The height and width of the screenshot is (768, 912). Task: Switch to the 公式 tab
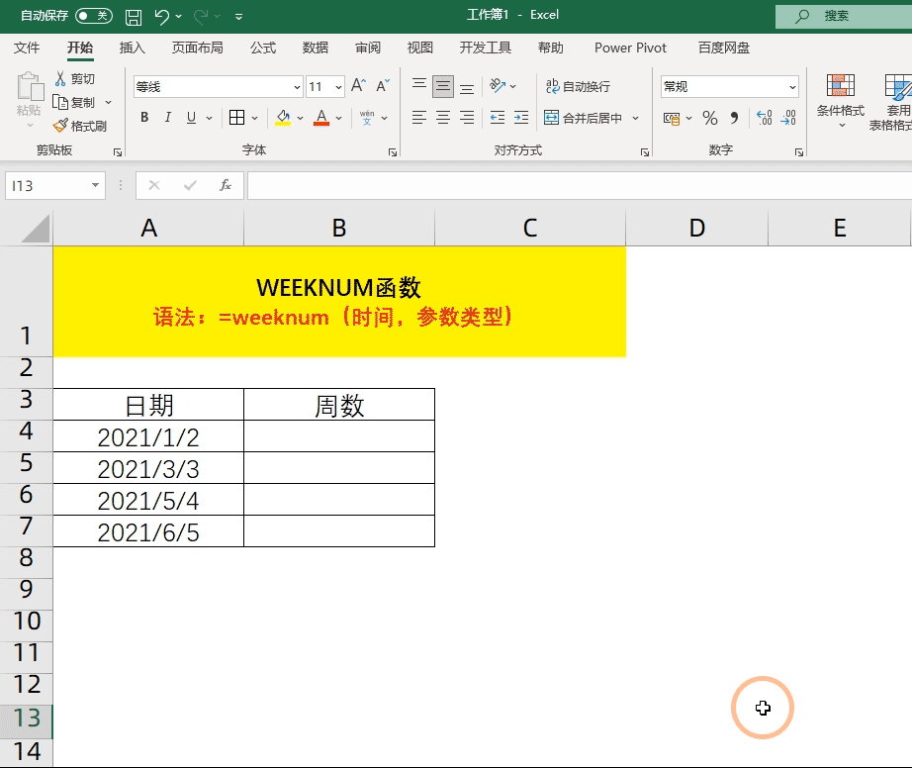coord(263,48)
